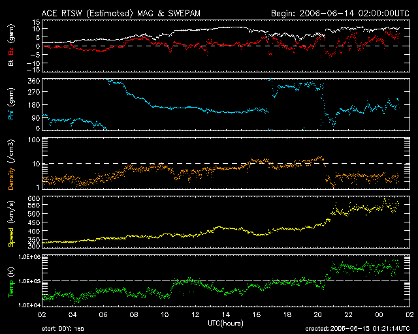Click the '1.0E+06' tick on the Temp axis
Screen dimensions: 418x334
[x=29, y=257]
